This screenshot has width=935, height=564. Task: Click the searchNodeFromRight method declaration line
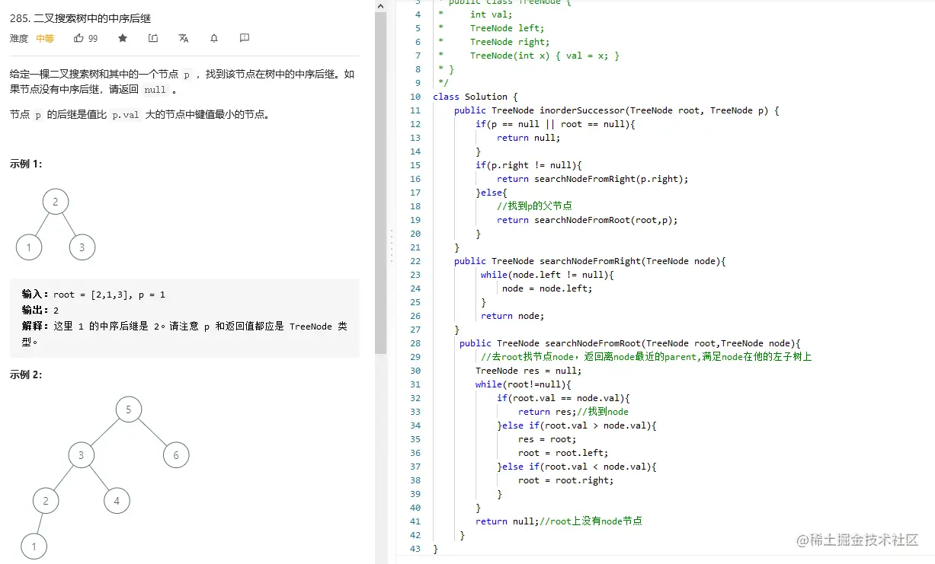pyautogui.click(x=590, y=261)
